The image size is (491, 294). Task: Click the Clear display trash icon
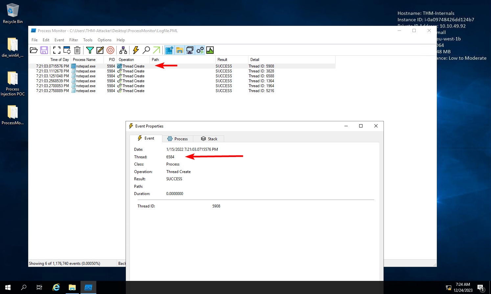click(77, 50)
